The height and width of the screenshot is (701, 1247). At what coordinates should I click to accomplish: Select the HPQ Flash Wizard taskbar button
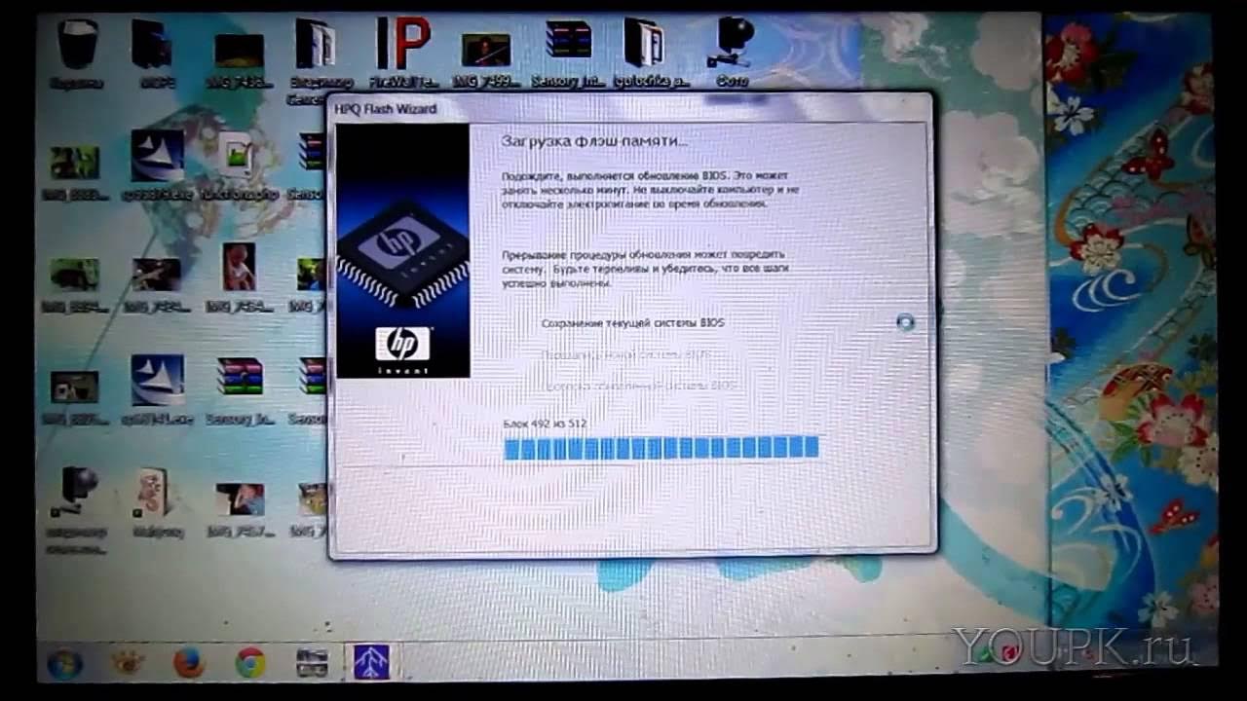pyautogui.click(x=371, y=662)
